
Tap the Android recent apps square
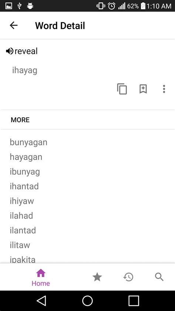pyautogui.click(x=134, y=301)
